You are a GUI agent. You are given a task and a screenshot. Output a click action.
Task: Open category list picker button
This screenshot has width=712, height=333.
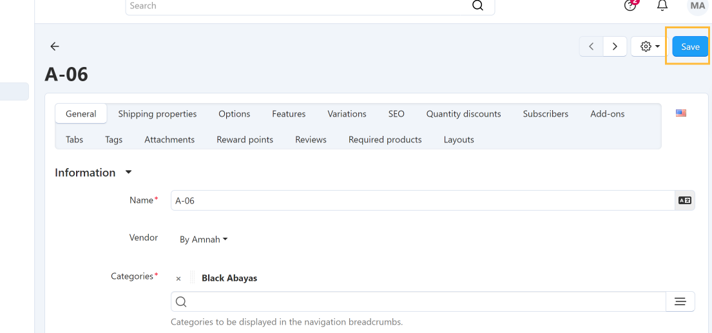point(680,301)
